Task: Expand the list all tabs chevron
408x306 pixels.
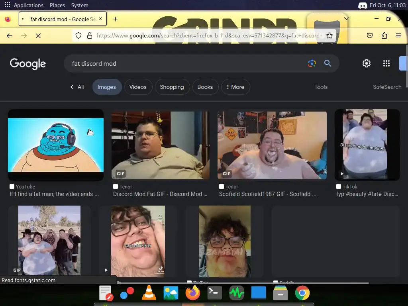Action: point(347,18)
